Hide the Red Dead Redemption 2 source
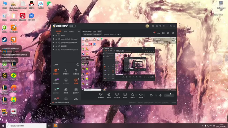 (x=53, y=49)
